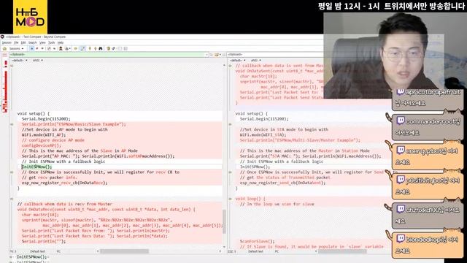Toggle Minor differences button
The height and width of the screenshot is (263, 467).
[54, 48]
